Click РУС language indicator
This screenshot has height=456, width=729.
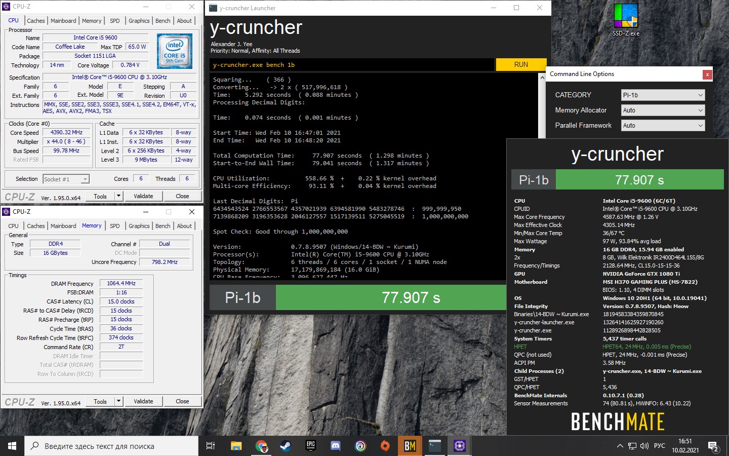point(660,446)
